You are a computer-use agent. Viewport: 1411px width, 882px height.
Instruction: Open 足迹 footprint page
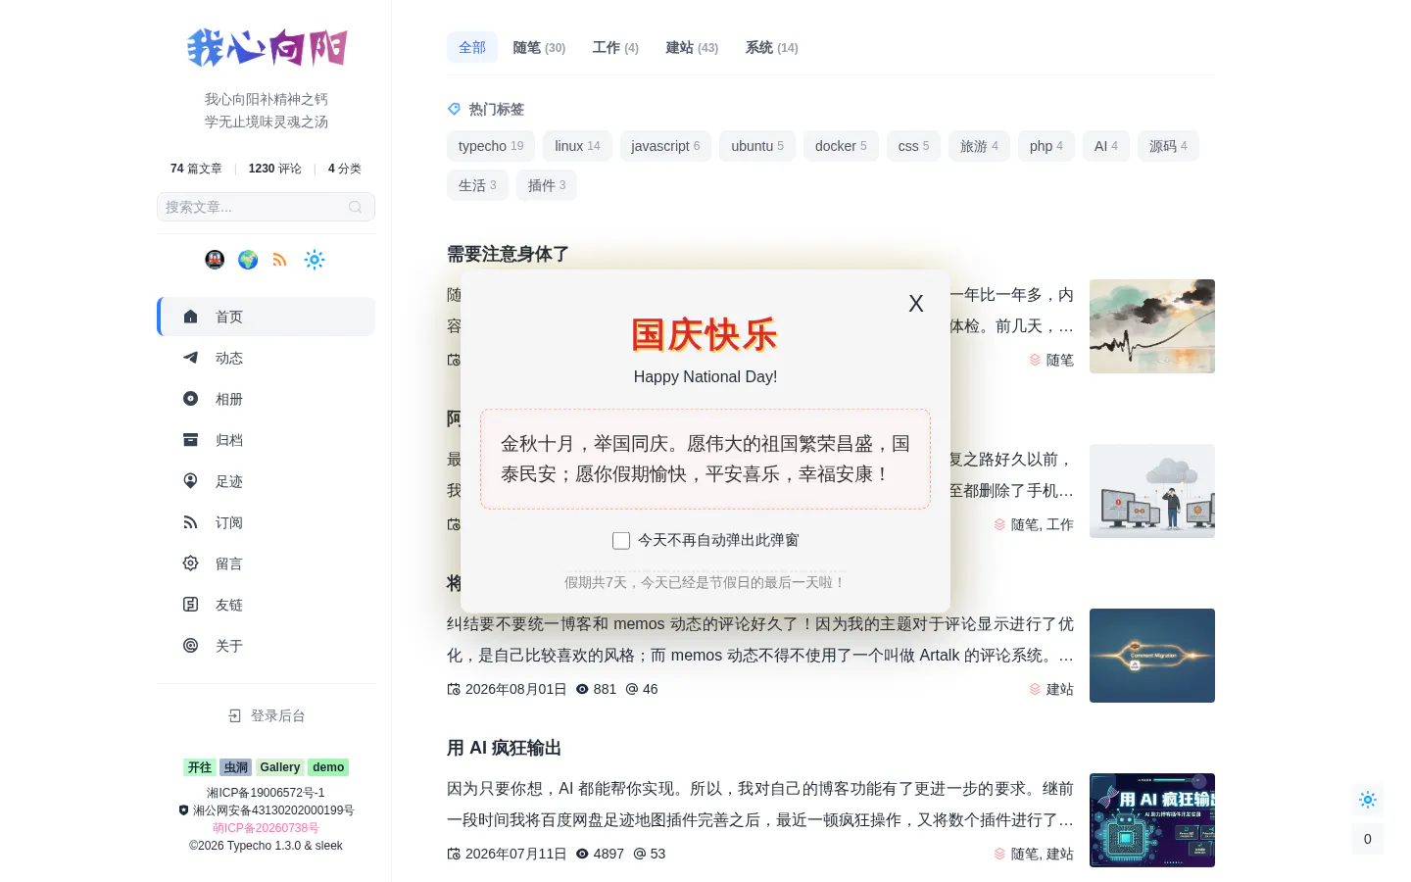point(267,481)
